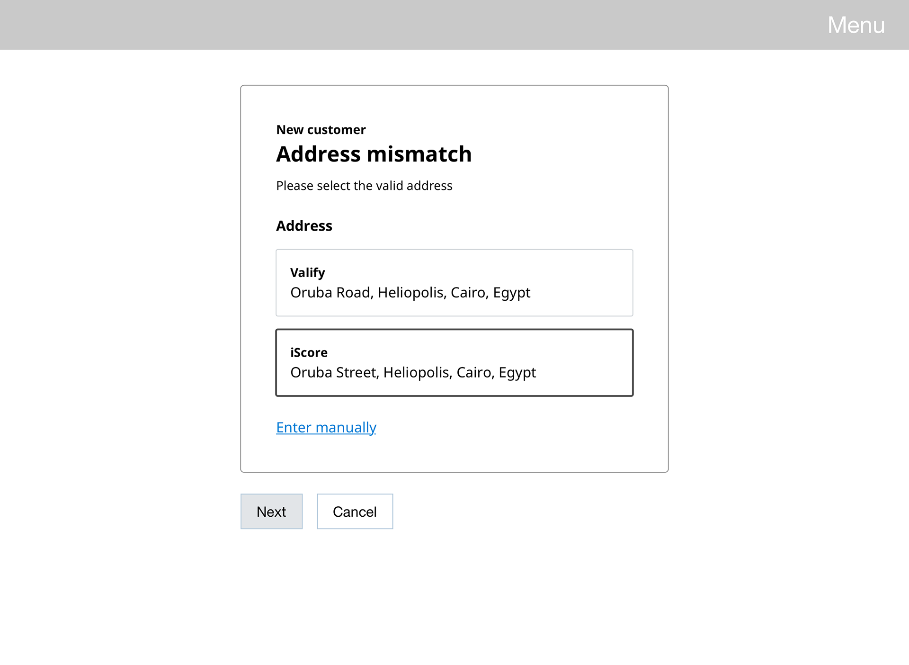The width and height of the screenshot is (909, 665).
Task: Cancel the address selection
Action: pyautogui.click(x=355, y=512)
